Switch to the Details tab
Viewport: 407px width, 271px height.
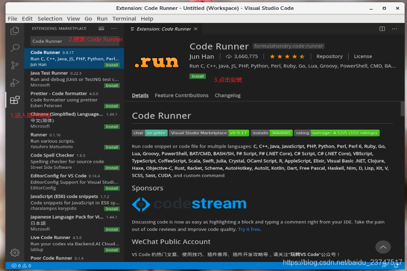point(140,95)
